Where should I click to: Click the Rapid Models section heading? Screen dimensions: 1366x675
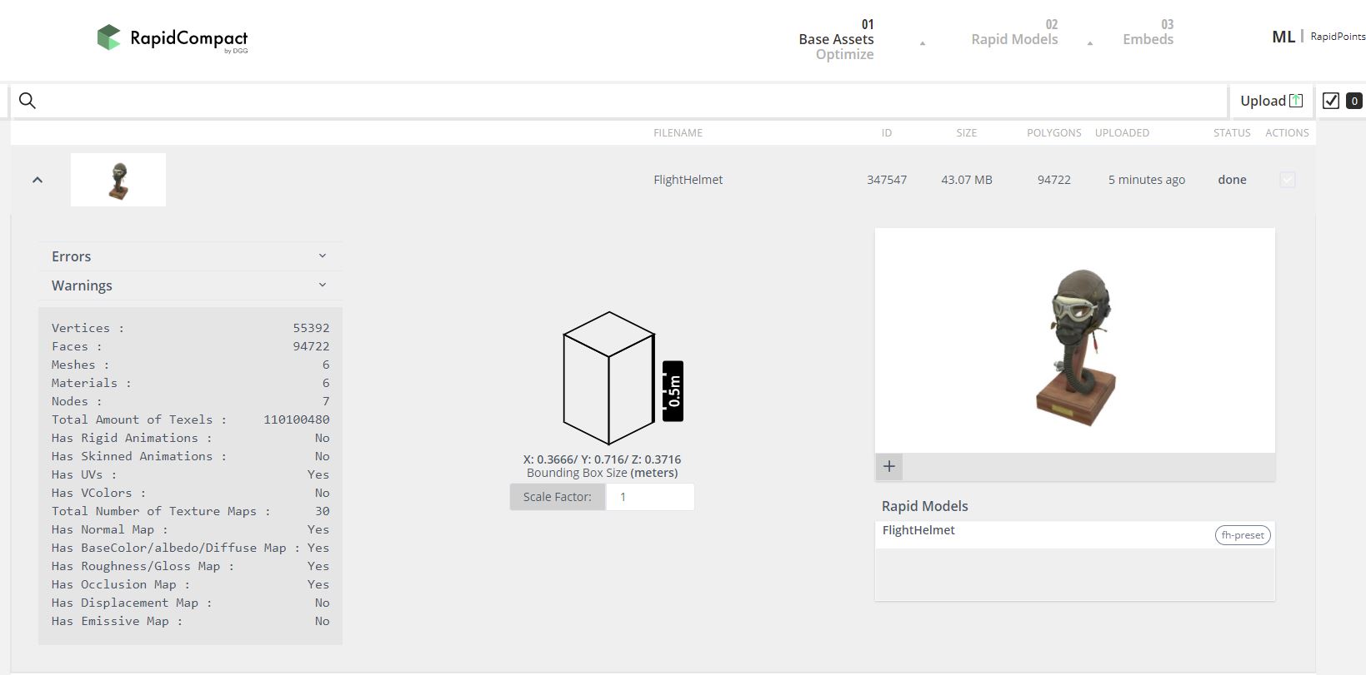point(925,506)
